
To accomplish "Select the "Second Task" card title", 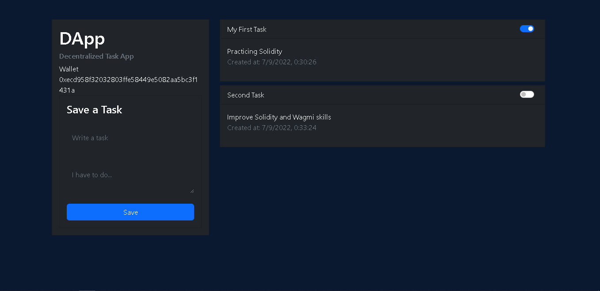I will click(x=246, y=95).
